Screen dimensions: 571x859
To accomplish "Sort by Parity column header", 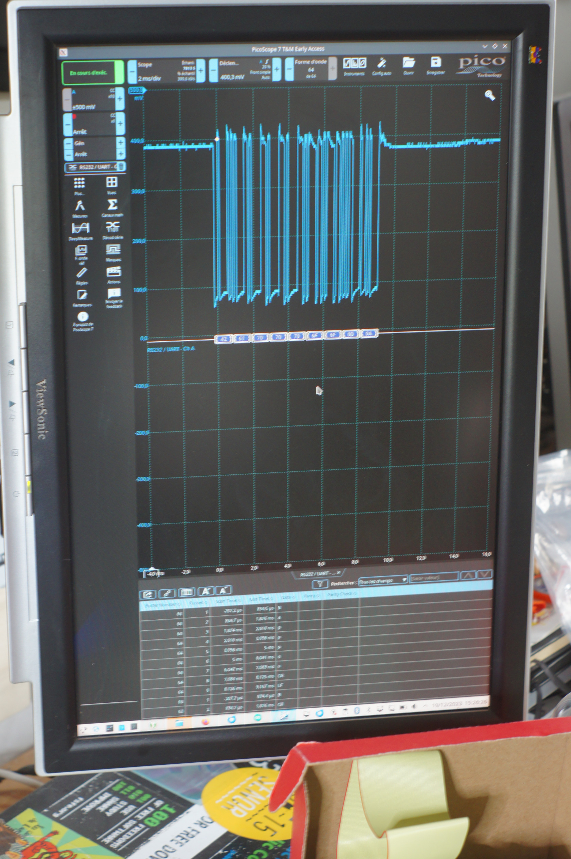I will 311,596.
